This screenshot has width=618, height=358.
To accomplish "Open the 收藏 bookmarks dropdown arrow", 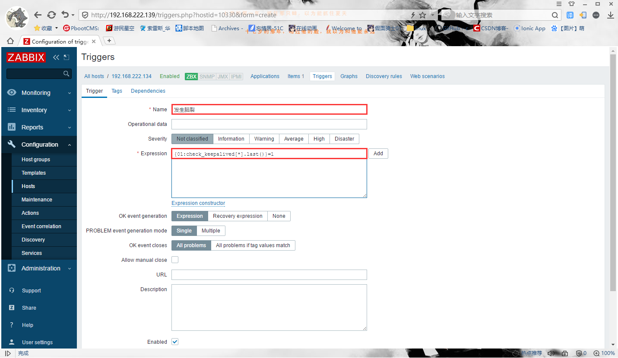I will 56,28.
